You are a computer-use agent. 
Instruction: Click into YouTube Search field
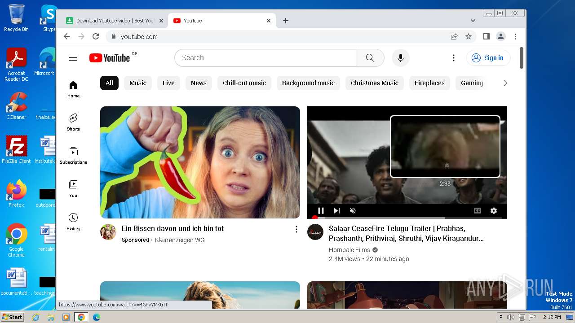pyautogui.click(x=265, y=58)
